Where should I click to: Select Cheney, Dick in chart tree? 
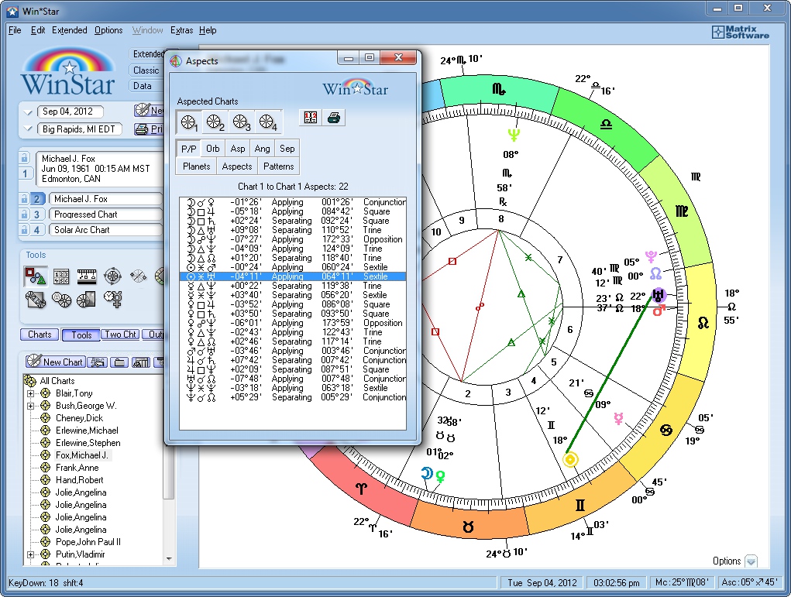tap(79, 418)
